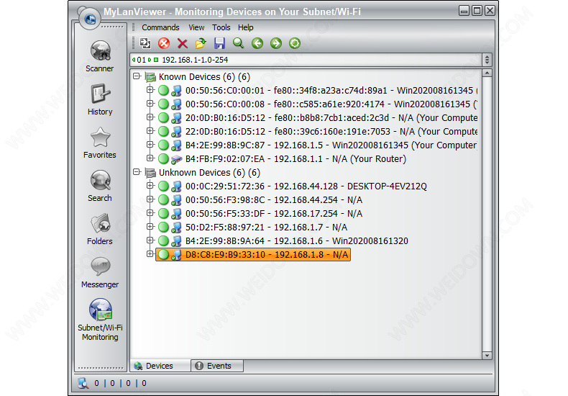Click green status circle of DESKTOP-4EV212Q

click(163, 186)
